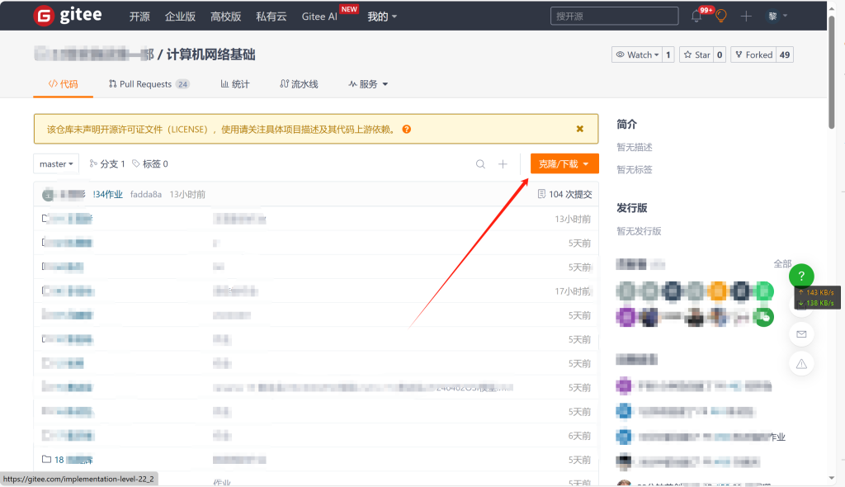This screenshot has height=487, width=845.
Task: Click the floating warning triangle icon
Action: (x=801, y=363)
